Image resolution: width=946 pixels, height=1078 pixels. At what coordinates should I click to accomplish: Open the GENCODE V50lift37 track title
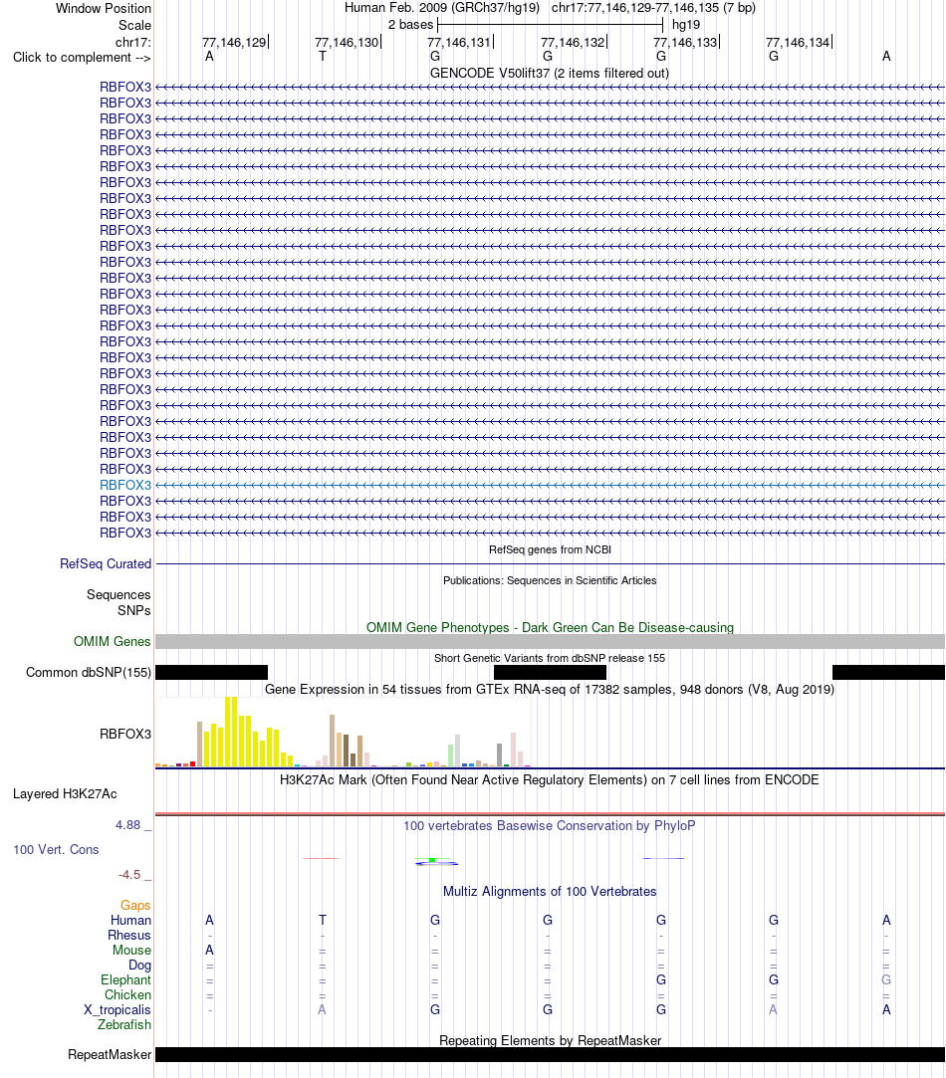point(549,73)
